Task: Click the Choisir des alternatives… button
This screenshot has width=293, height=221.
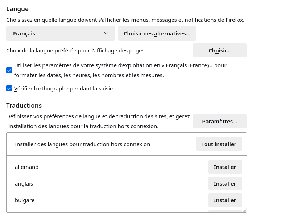Action: point(157,33)
